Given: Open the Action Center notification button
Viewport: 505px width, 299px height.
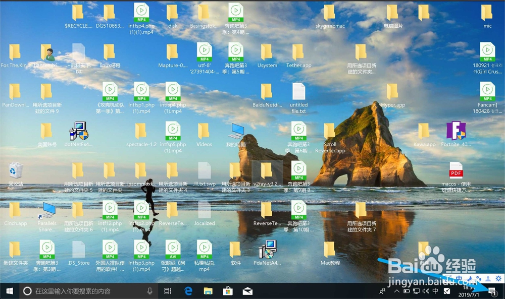Looking at the screenshot, I should [x=491, y=291].
